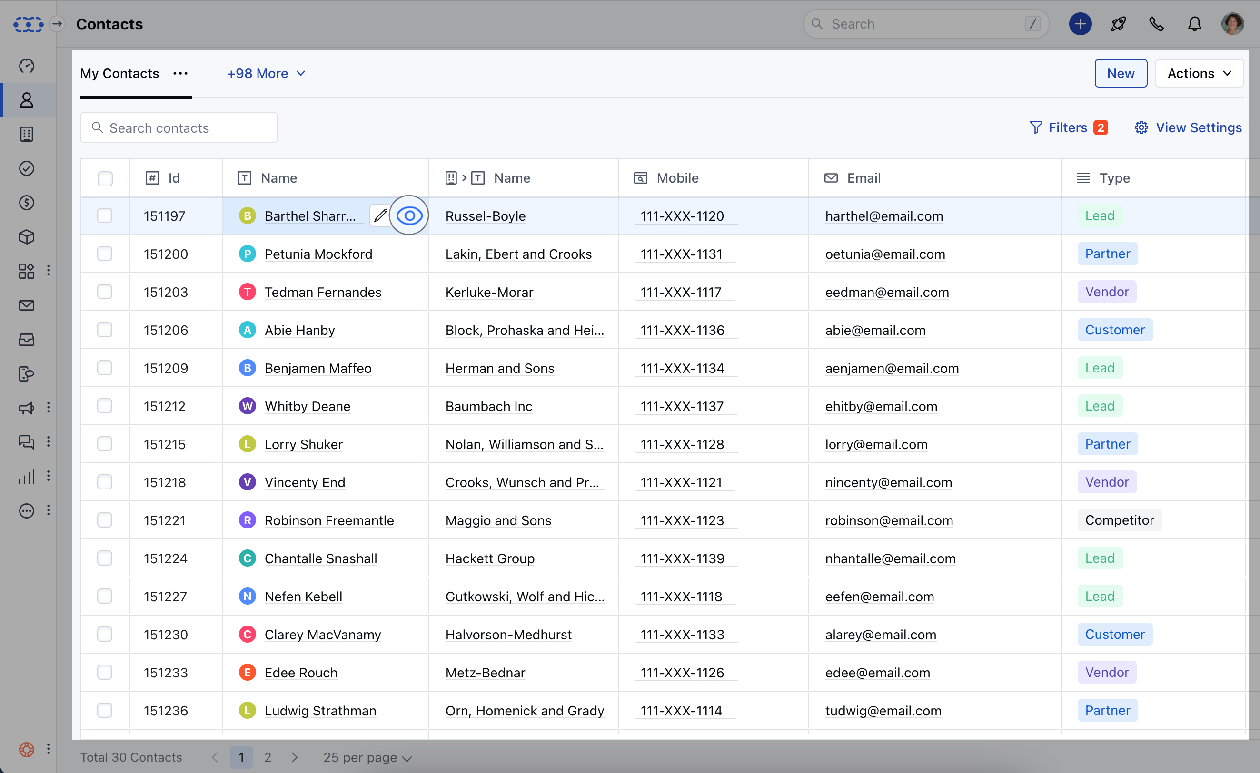
Task: Open the Tasks checkmark icon in sidebar
Action: [27, 168]
